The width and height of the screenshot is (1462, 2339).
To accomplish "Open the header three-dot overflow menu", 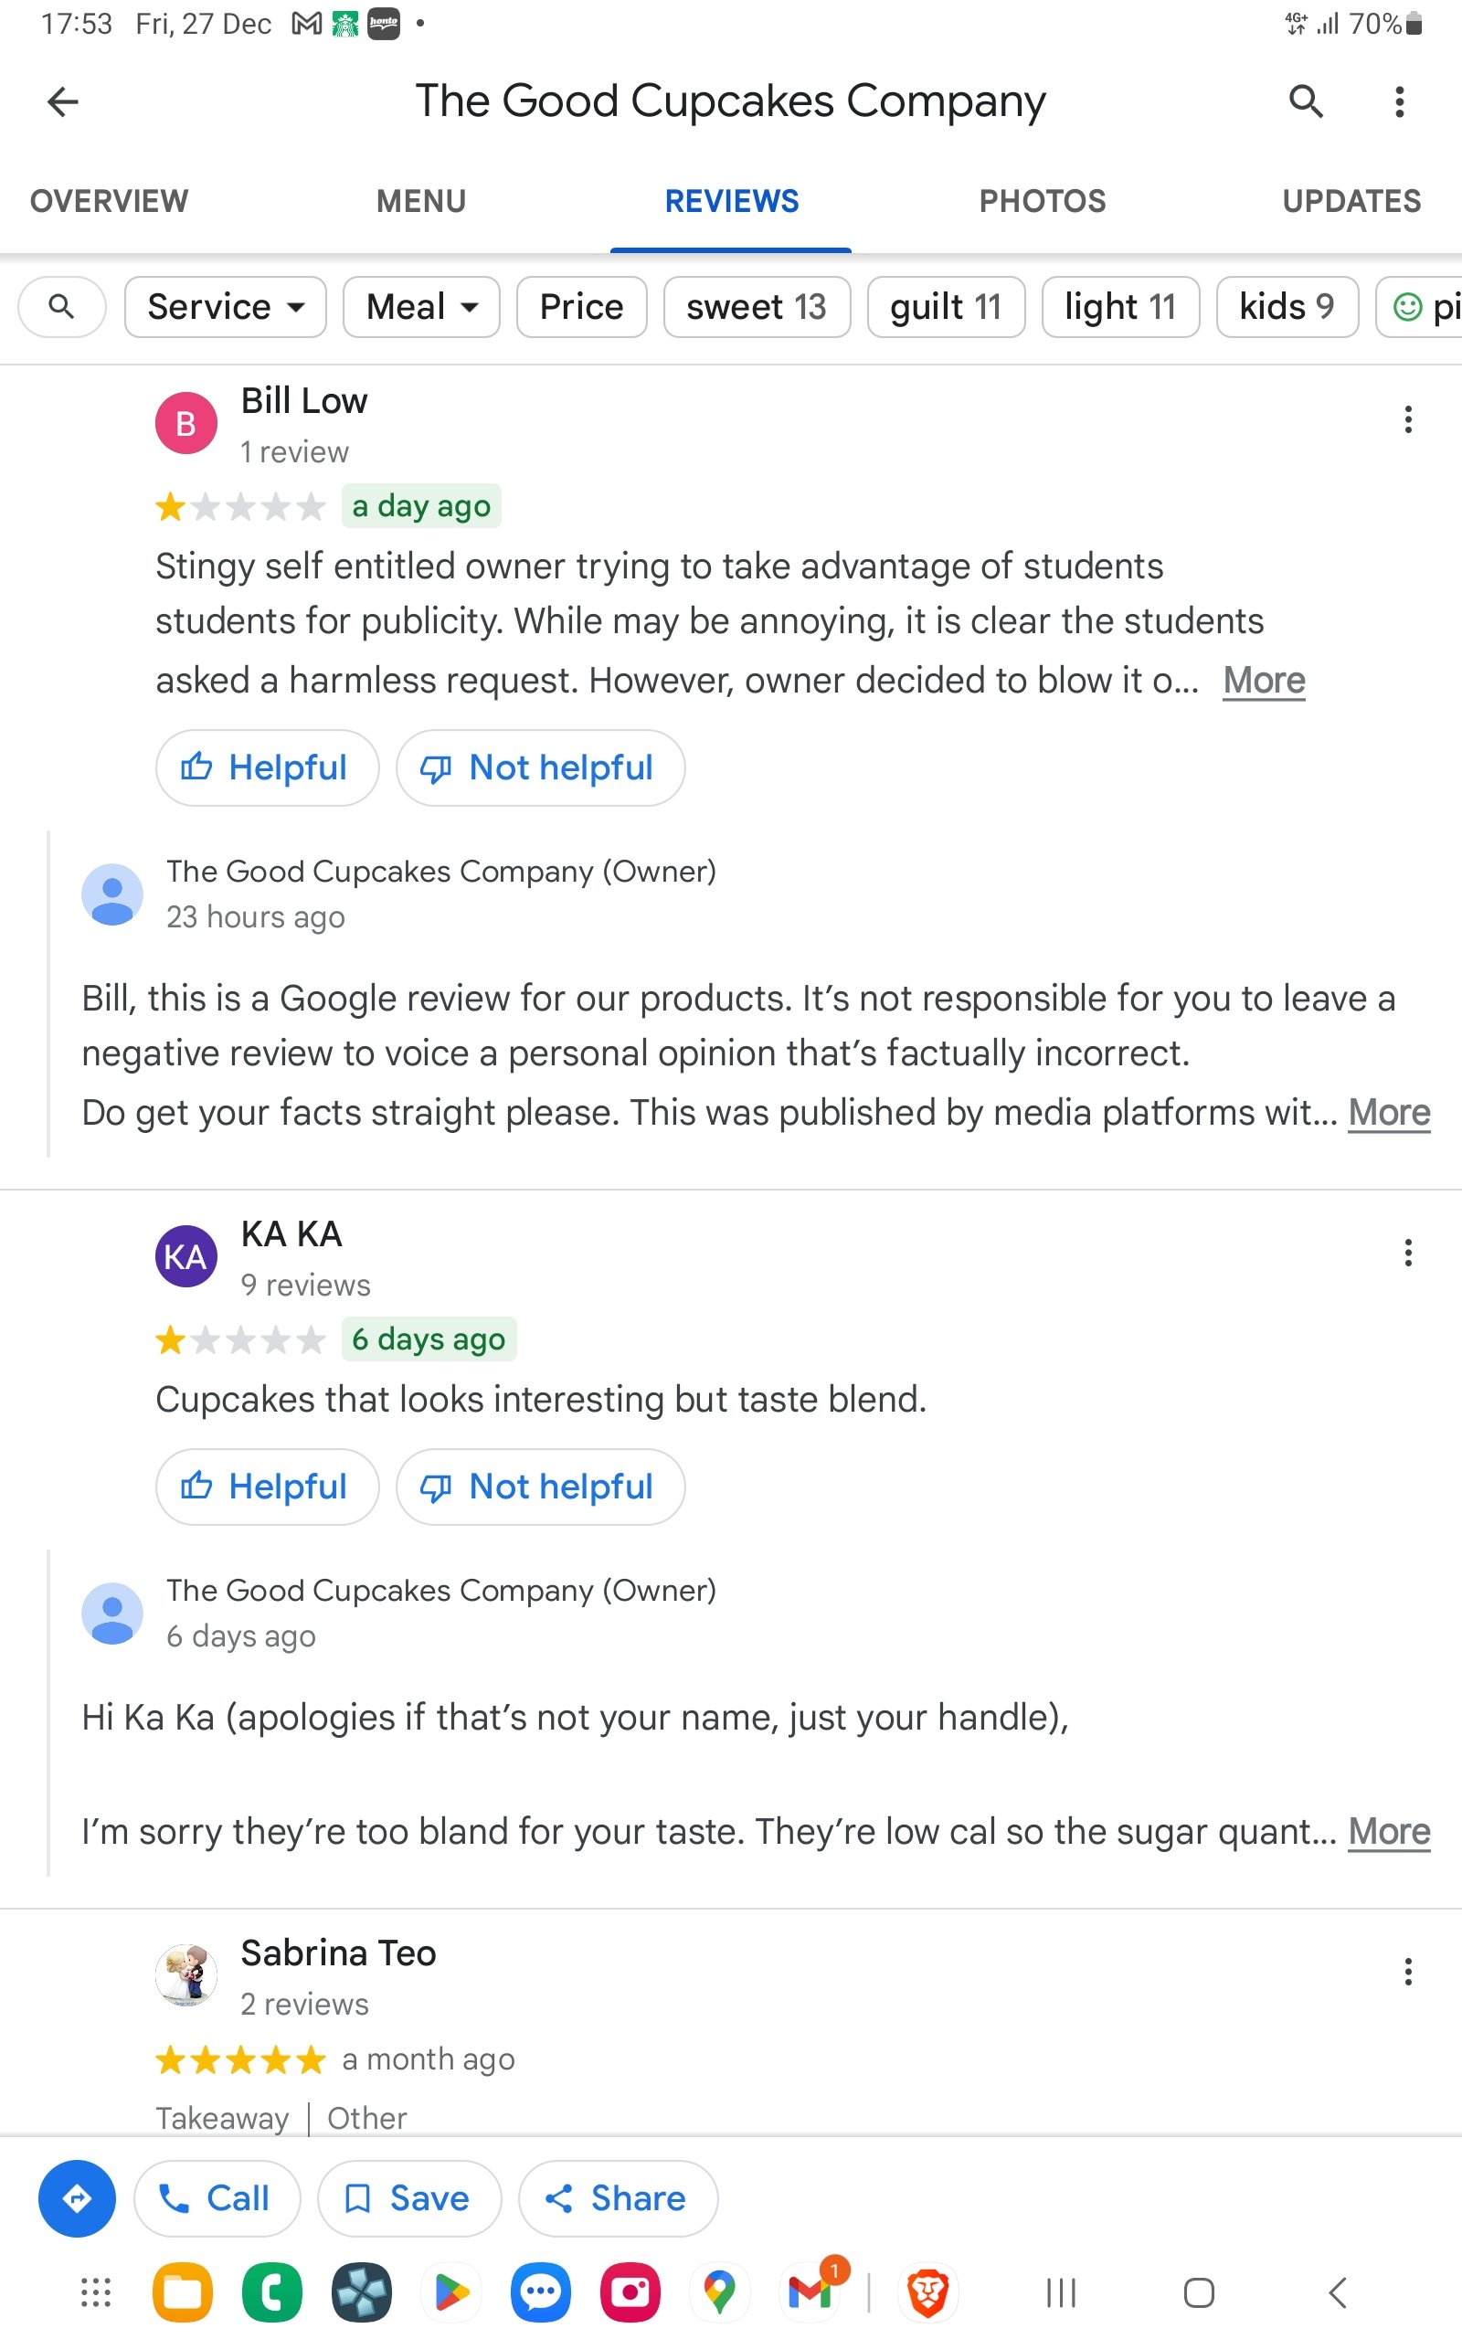I will click(x=1398, y=101).
